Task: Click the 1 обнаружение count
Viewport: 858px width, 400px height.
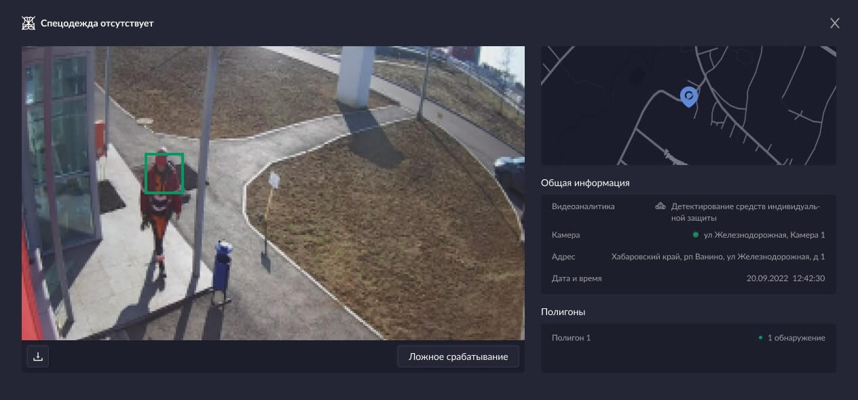Action: point(796,338)
